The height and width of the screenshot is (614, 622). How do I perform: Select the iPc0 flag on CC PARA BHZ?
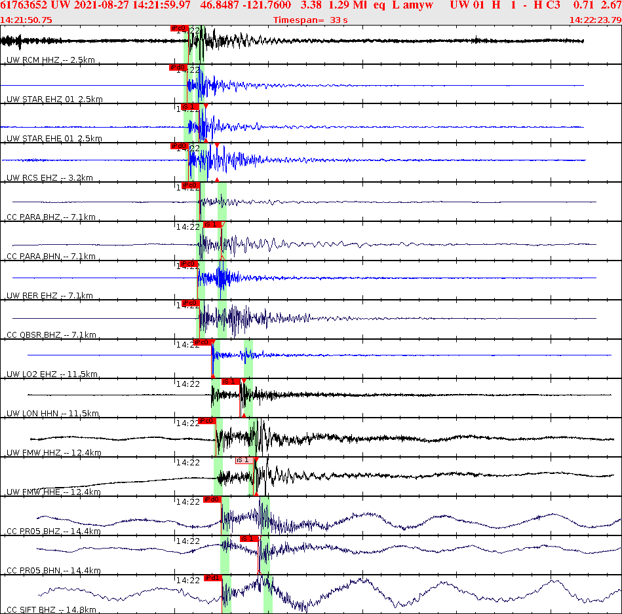point(189,185)
